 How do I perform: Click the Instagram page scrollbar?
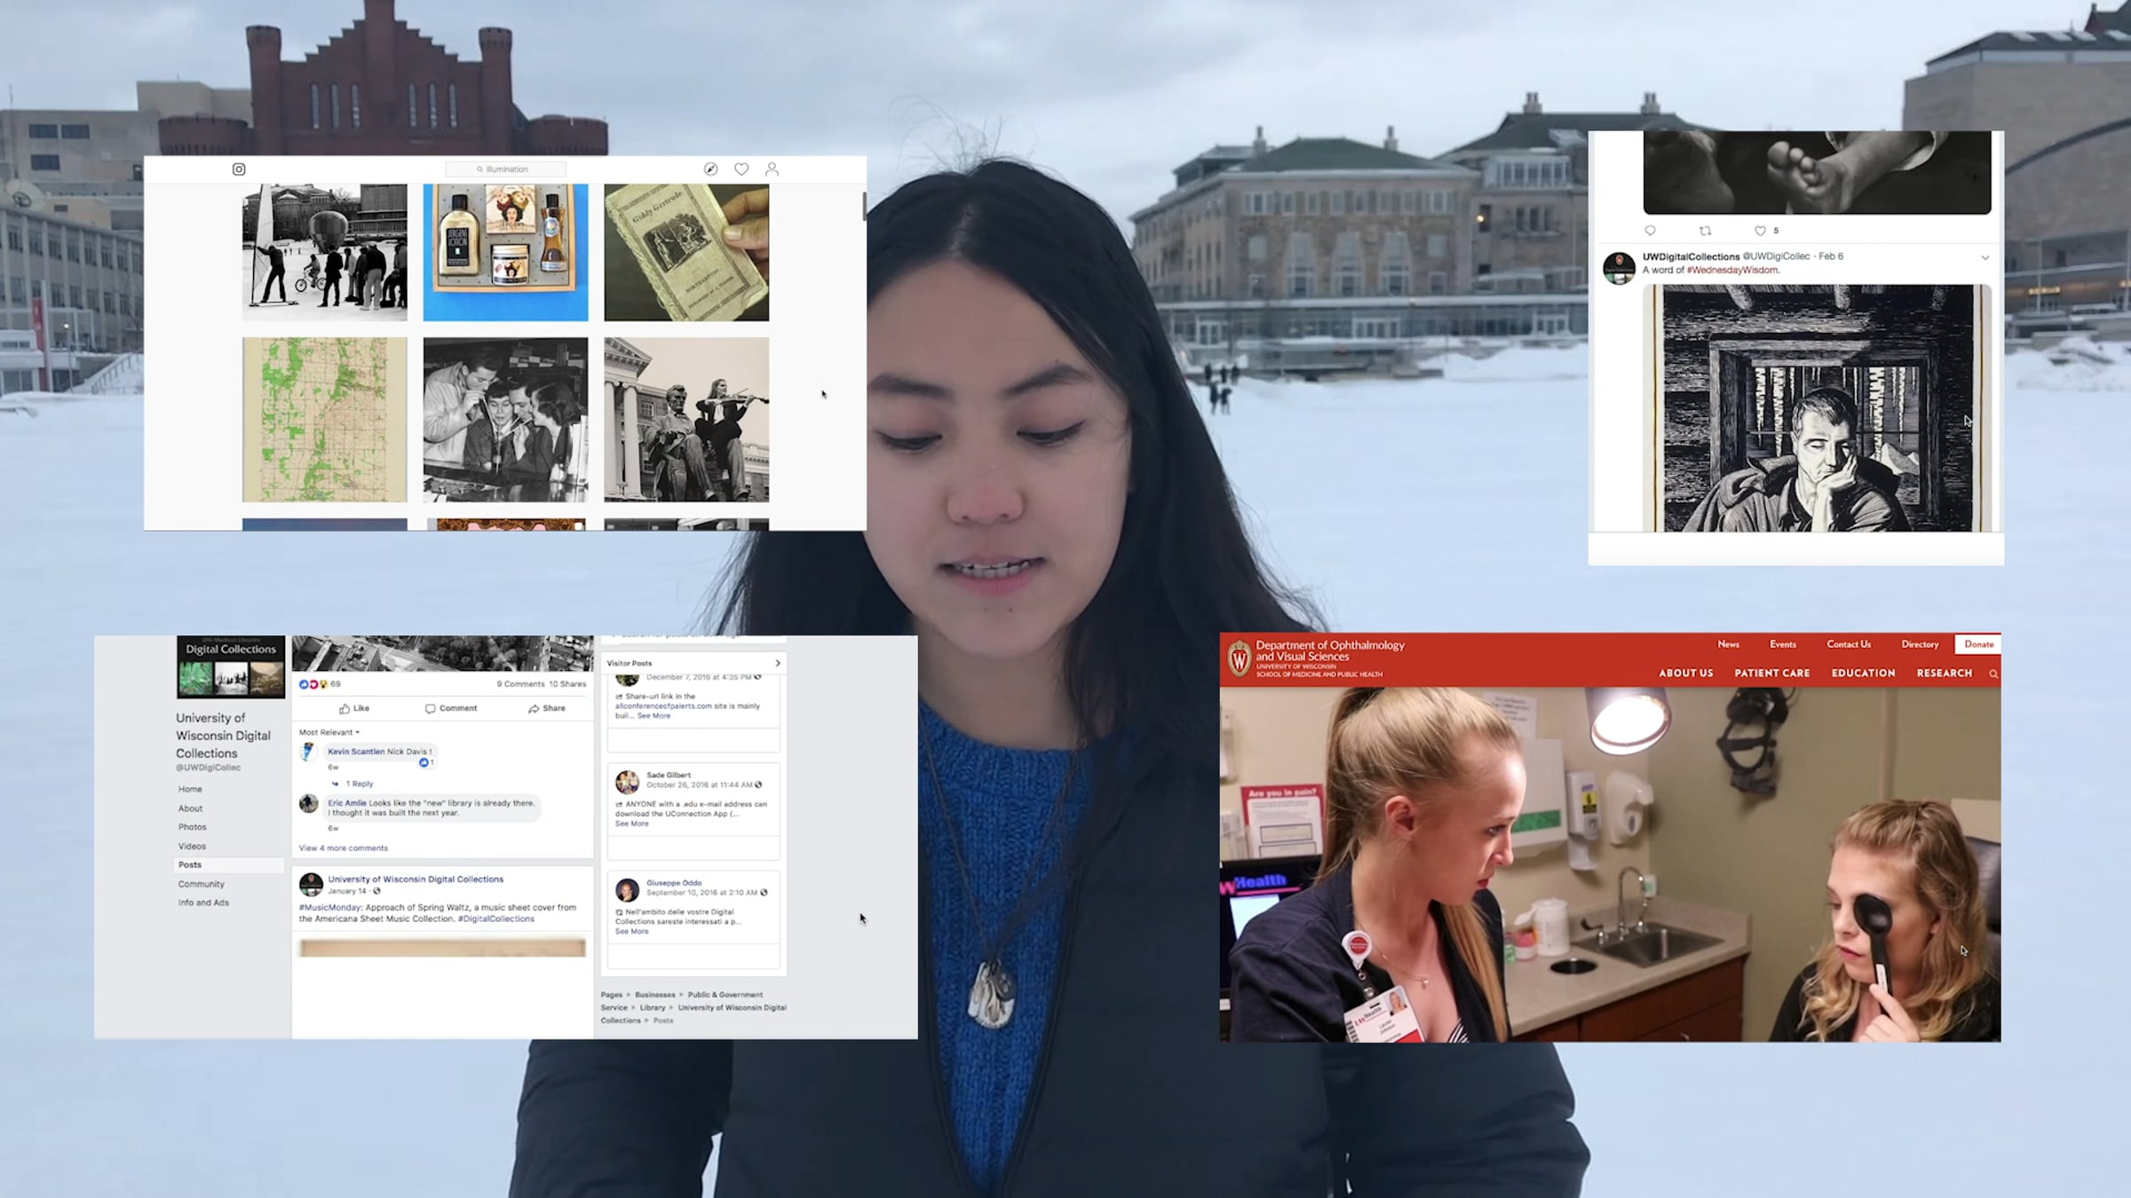[x=864, y=206]
